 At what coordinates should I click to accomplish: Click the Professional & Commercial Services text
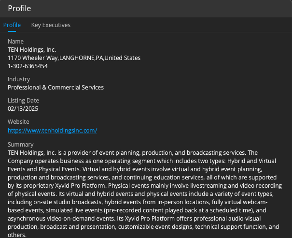pyautogui.click(x=56, y=88)
